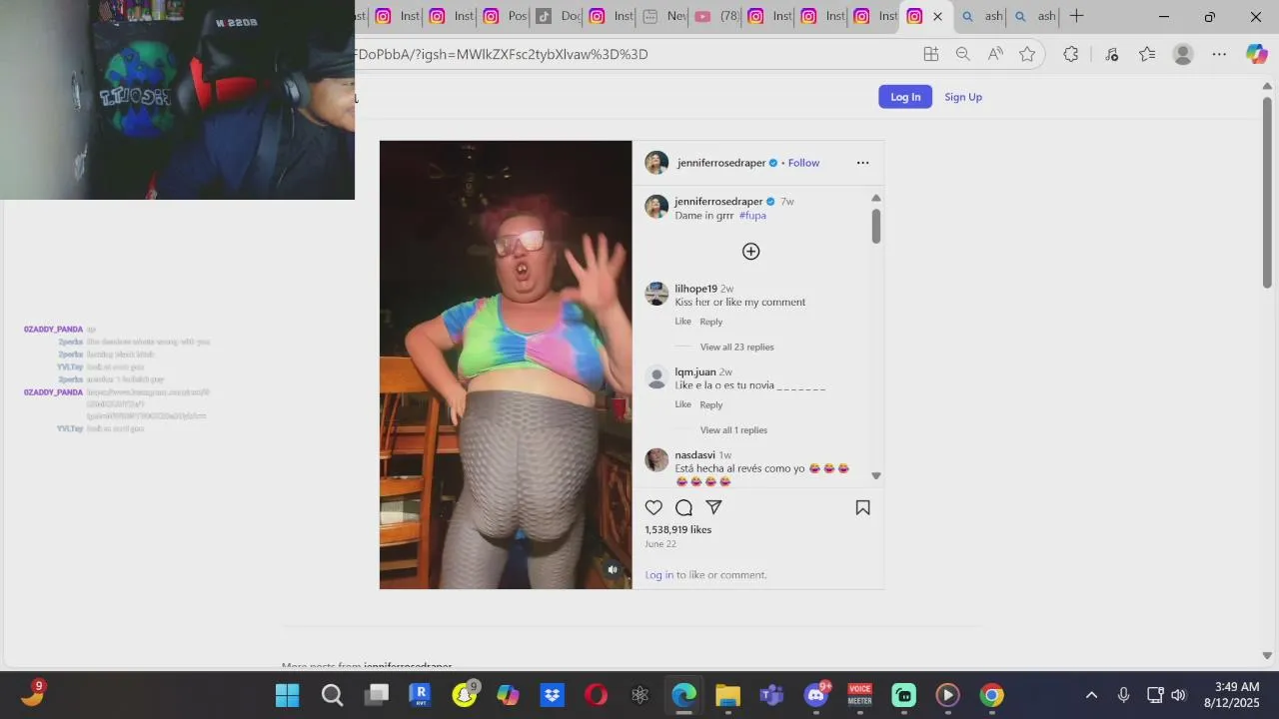Like the post with the heart icon

[x=653, y=507]
